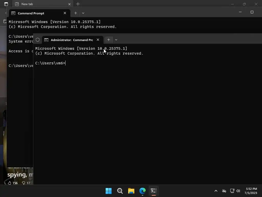262x197 pixels.
Task: Select the Administrator: Command Prompt tab
Action: pyautogui.click(x=72, y=40)
